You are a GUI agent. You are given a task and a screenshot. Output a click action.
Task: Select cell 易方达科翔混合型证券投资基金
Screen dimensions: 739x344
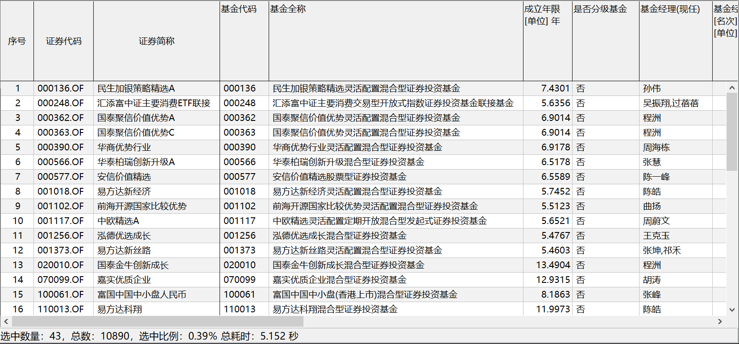(x=396, y=309)
